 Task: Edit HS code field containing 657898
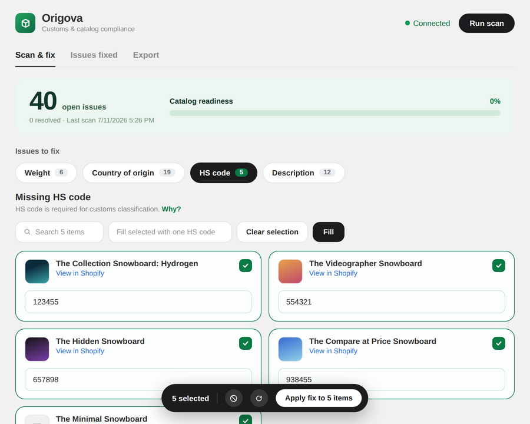(138, 379)
